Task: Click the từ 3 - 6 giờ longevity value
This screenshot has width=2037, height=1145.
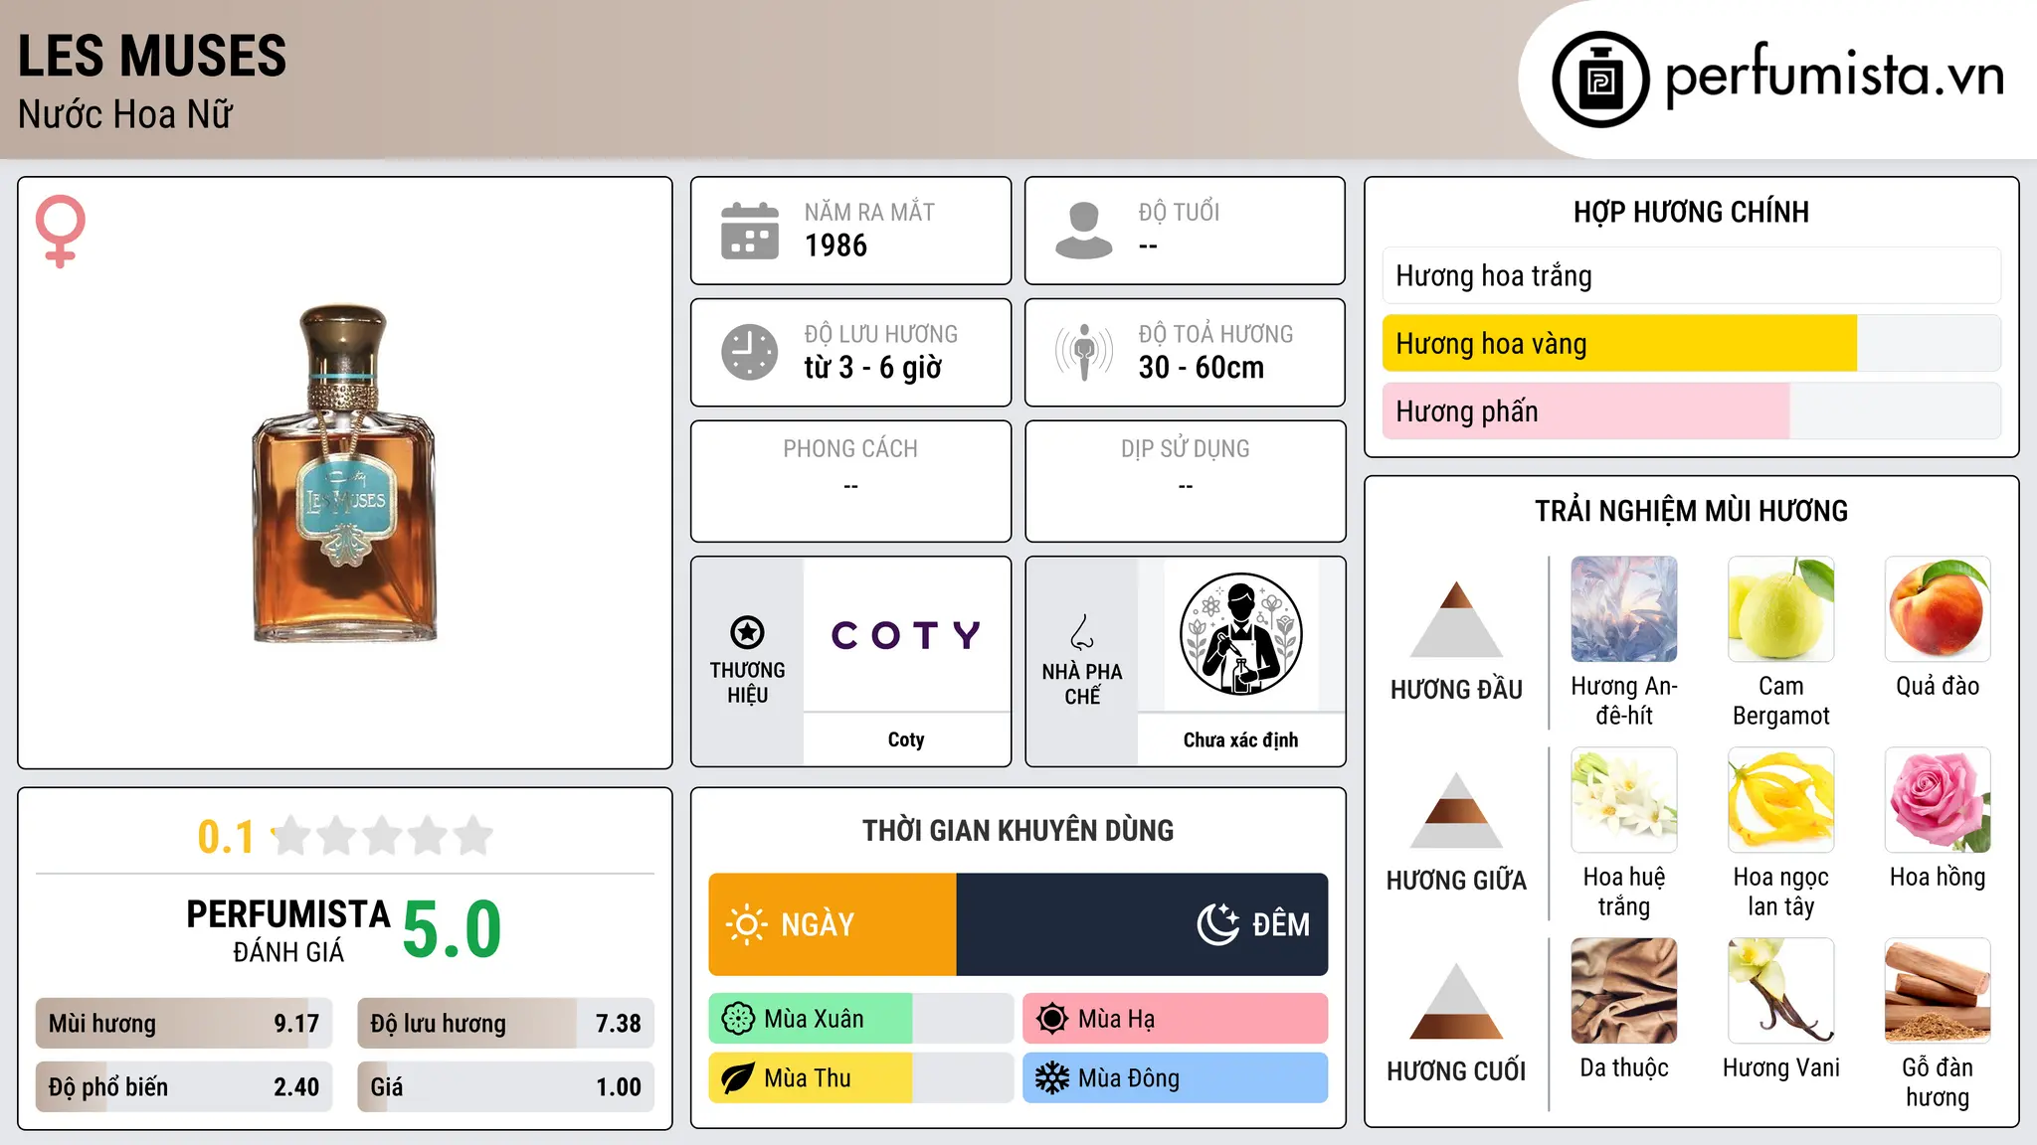Action: click(x=872, y=368)
